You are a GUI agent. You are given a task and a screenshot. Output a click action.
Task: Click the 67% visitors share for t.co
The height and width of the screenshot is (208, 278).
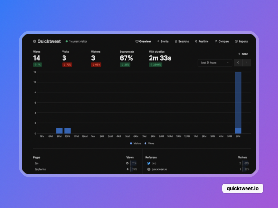(247, 163)
